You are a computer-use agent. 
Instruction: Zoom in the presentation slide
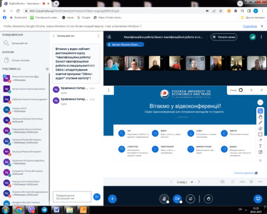coord(251,182)
